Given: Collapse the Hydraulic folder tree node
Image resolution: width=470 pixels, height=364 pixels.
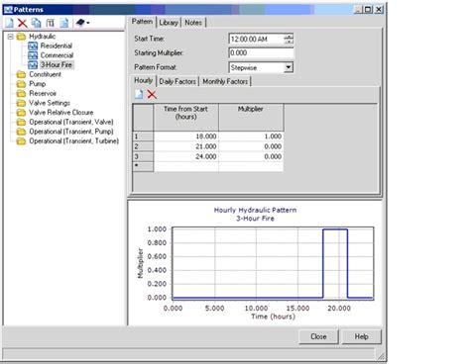Looking at the screenshot, I should pyautogui.click(x=10, y=37).
